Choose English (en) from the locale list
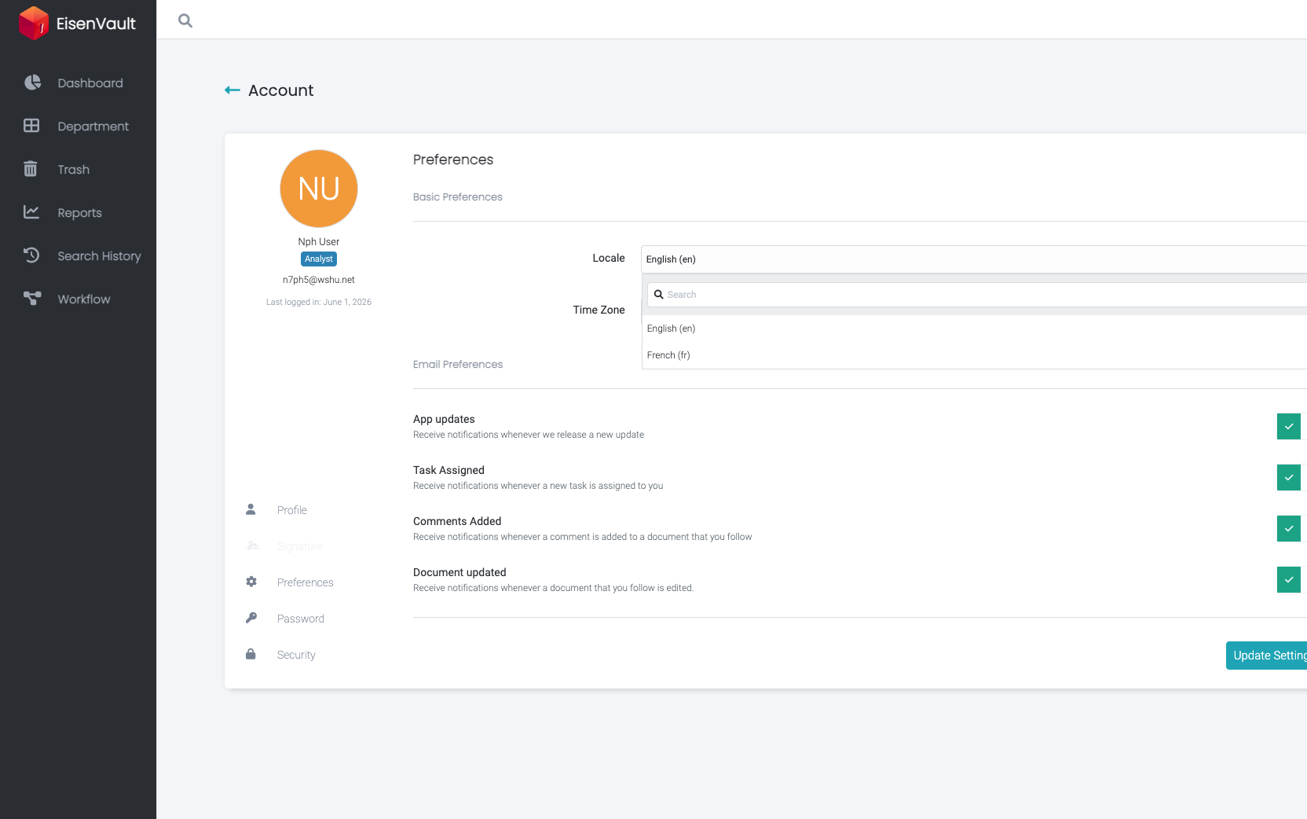This screenshot has height=819, width=1307. pyautogui.click(x=974, y=329)
